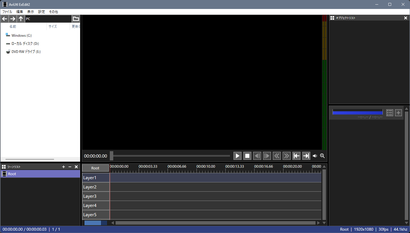Remove scene using the minus icon

[x=70, y=167]
